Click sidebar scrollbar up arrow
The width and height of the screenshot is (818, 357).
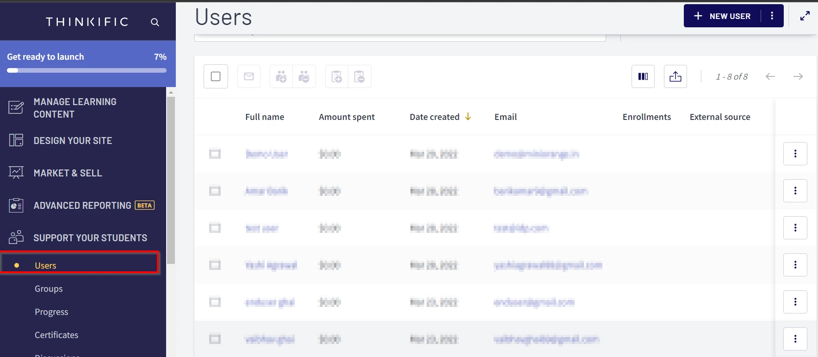[171, 92]
